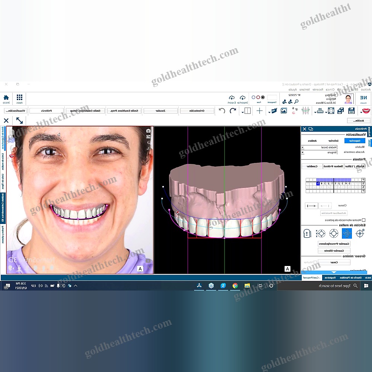Select the blue Fase radio circle
The image size is (372, 372).
coord(253,97)
